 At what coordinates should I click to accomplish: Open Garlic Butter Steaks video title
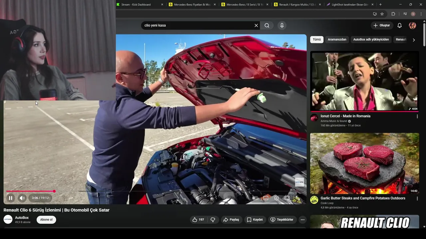(x=363, y=198)
